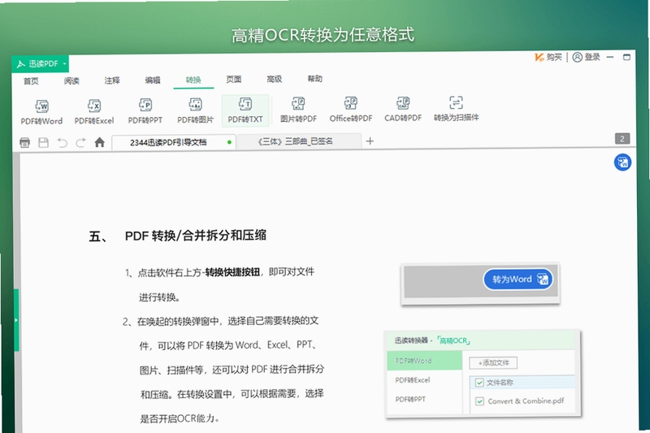The height and width of the screenshot is (433, 650).
Task: Open the CAD转PDF tool
Action: coord(403,109)
